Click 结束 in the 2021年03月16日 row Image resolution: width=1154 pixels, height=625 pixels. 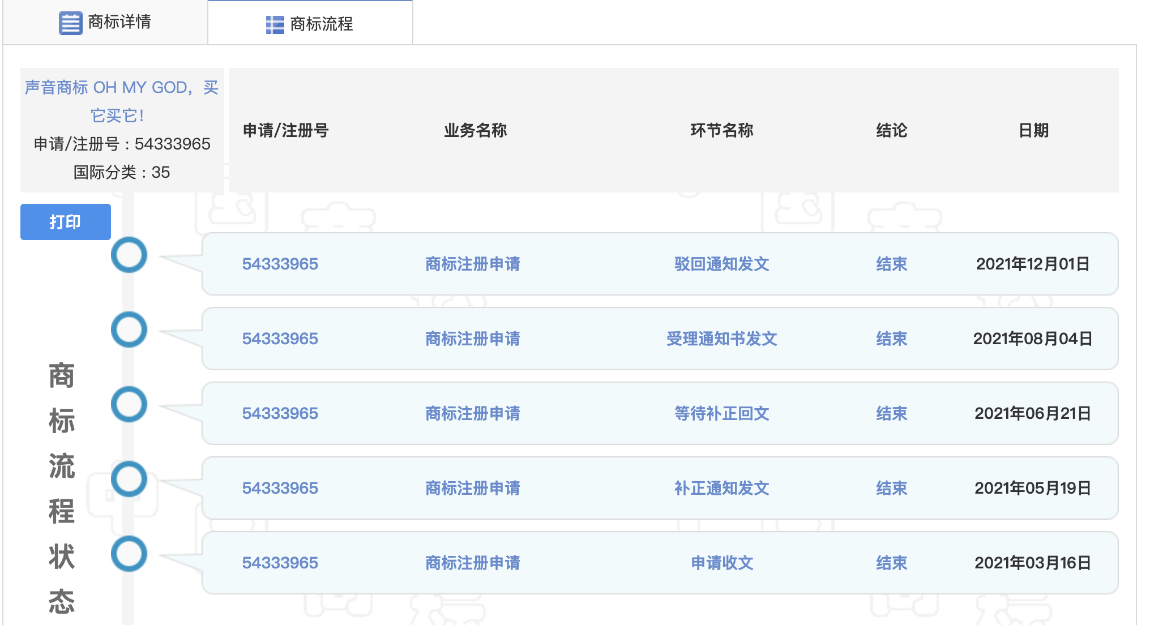pos(891,563)
